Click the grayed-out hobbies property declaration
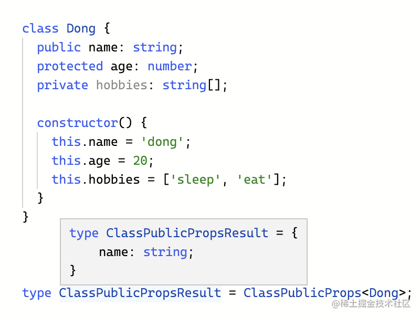The height and width of the screenshot is (318, 420). pyautogui.click(x=121, y=85)
